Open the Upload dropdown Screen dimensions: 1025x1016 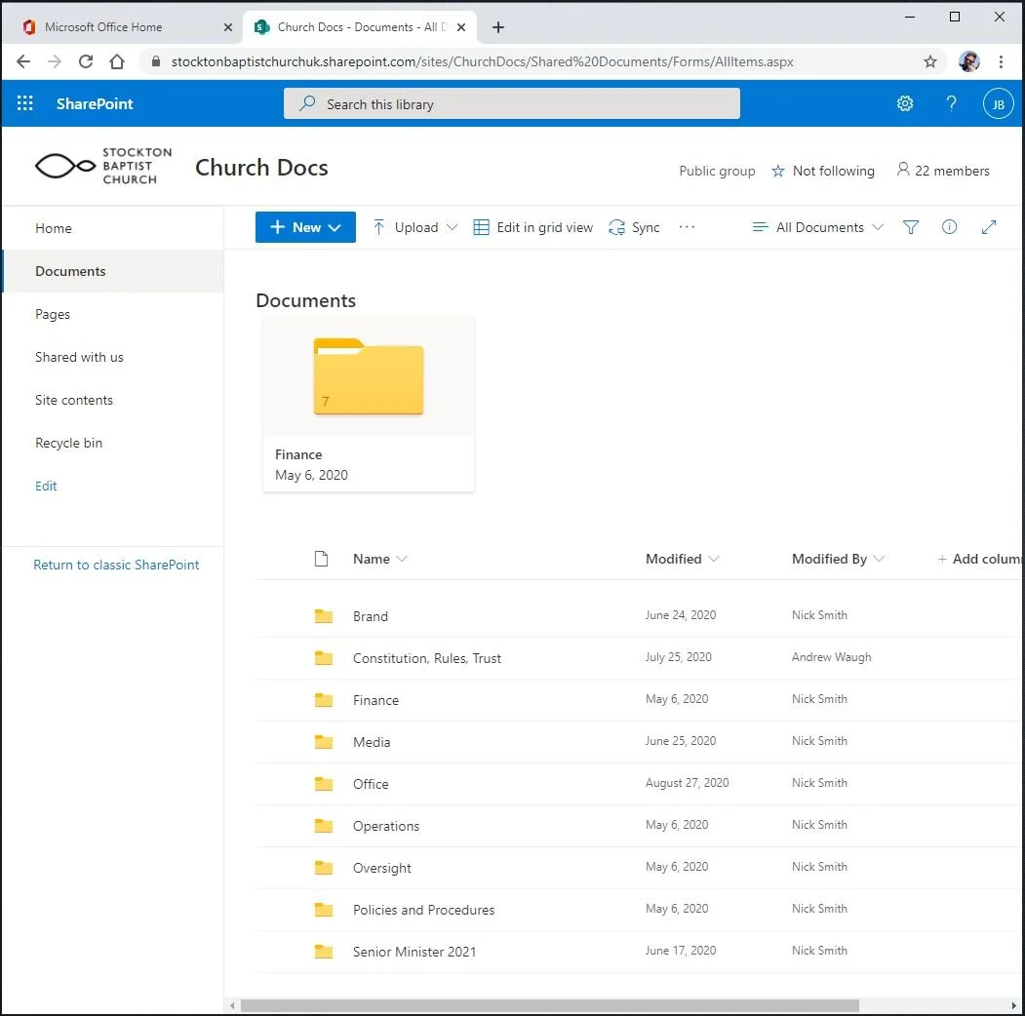pyautogui.click(x=452, y=227)
